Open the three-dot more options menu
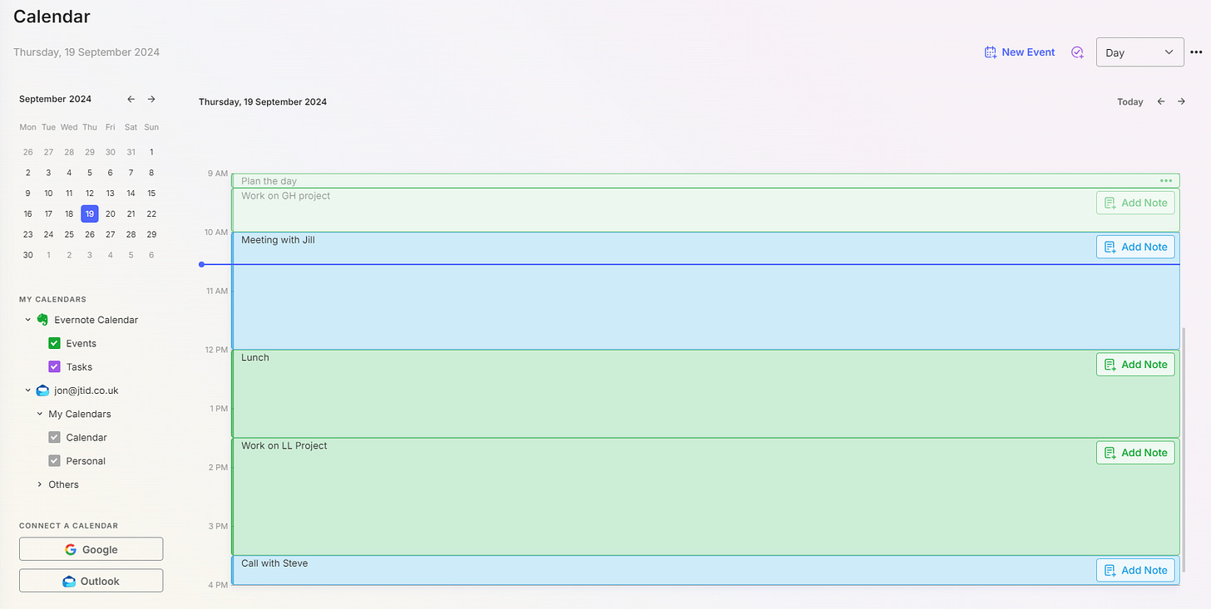The image size is (1211, 609). click(x=1196, y=52)
